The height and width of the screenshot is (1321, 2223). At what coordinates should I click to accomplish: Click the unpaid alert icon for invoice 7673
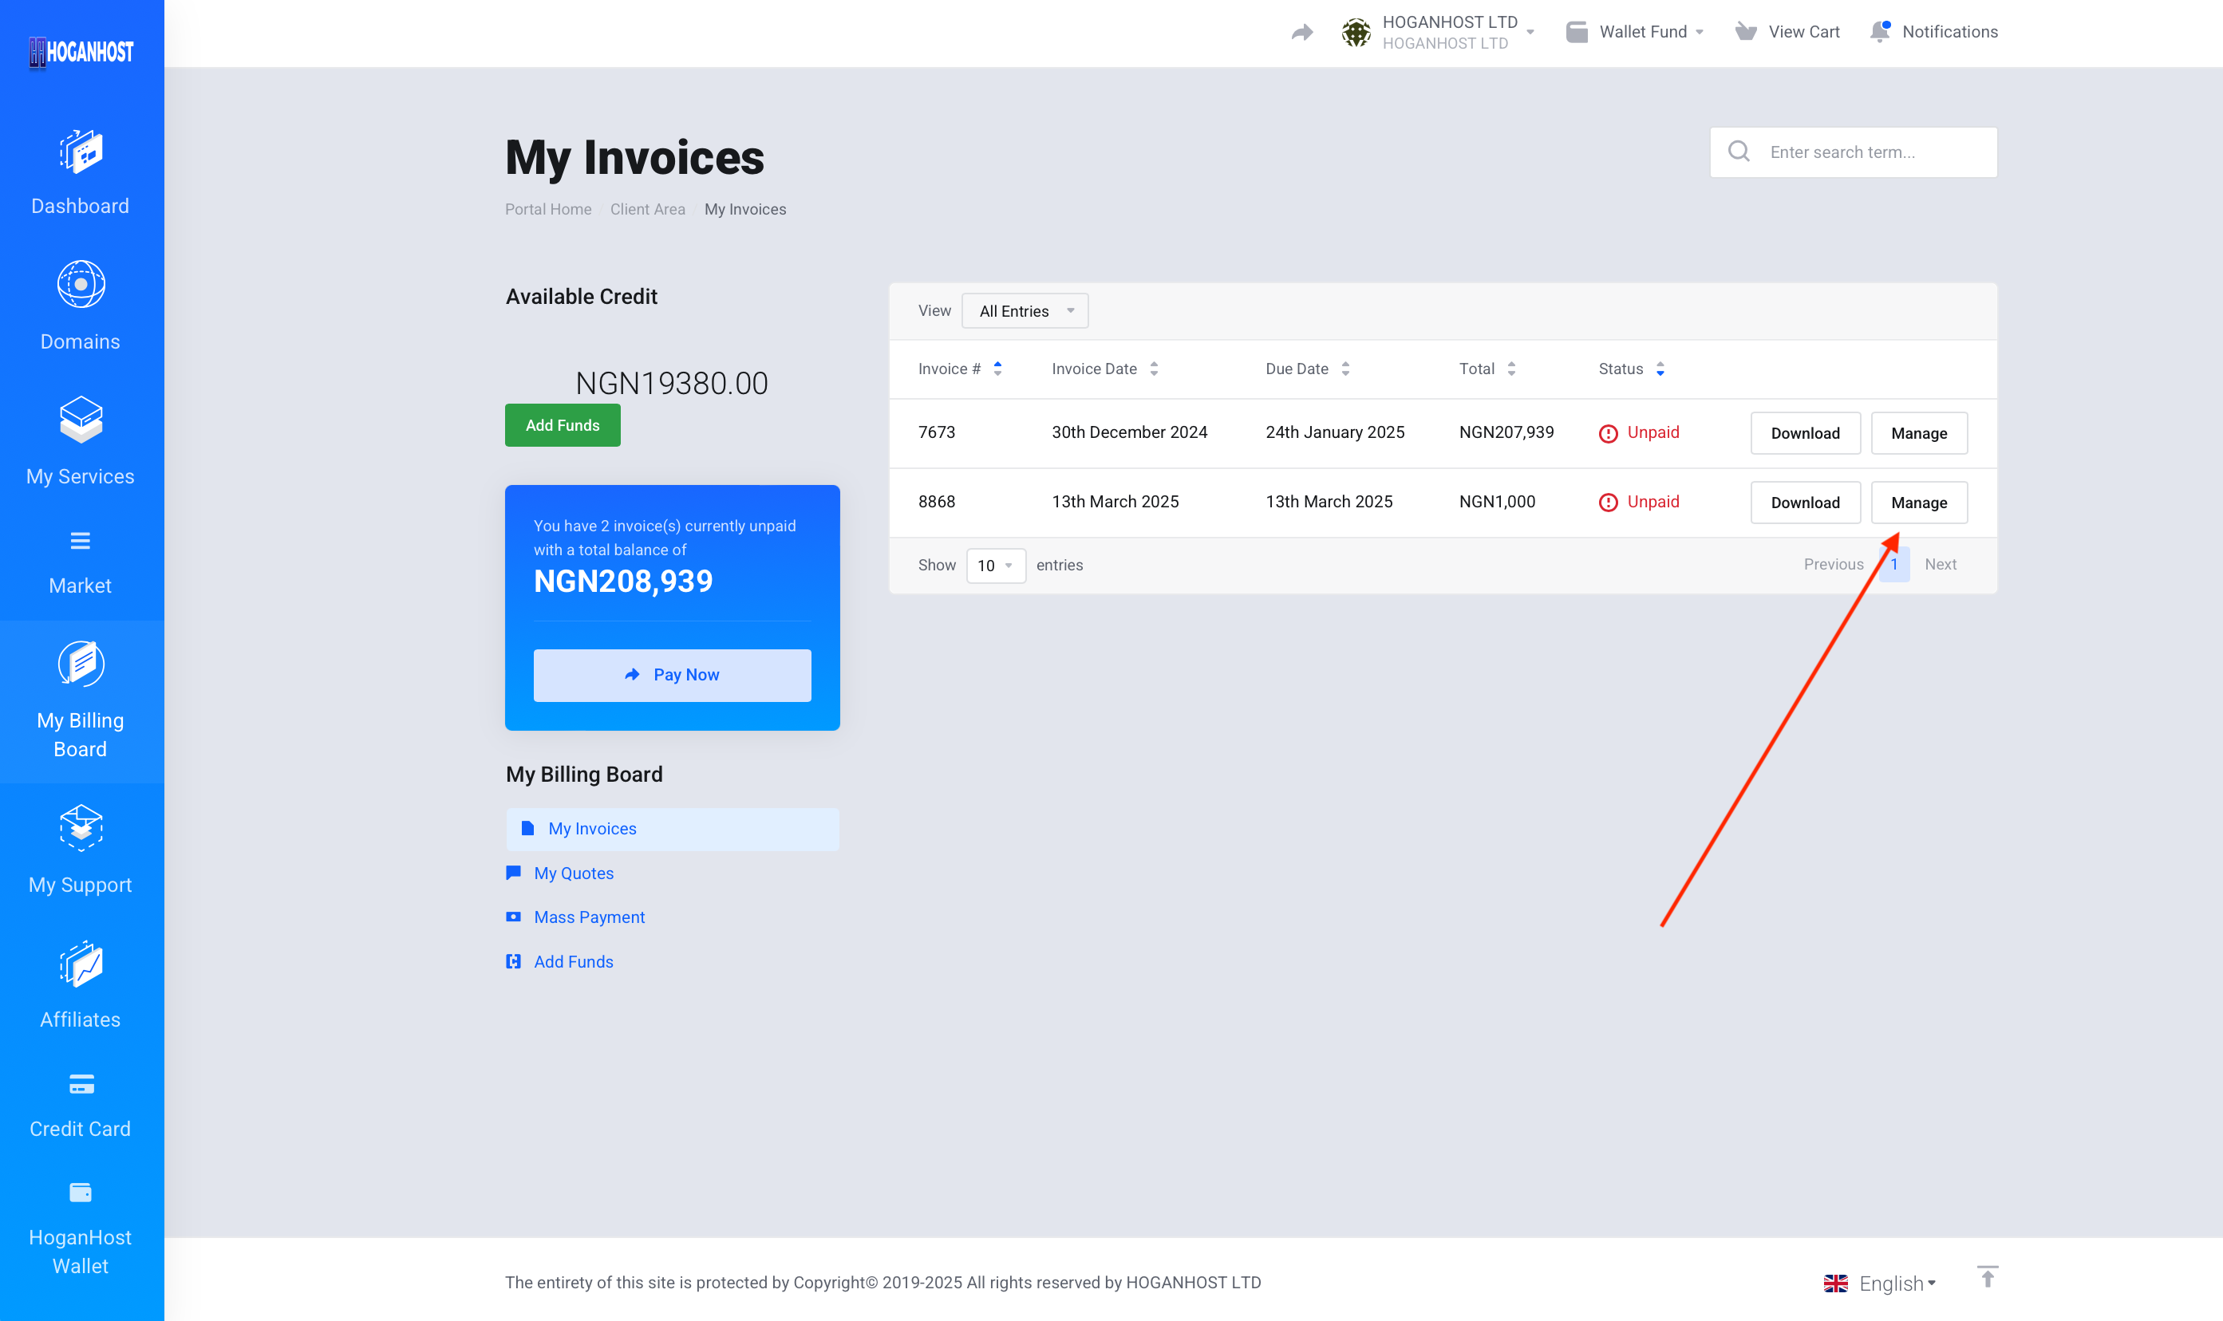coord(1608,433)
